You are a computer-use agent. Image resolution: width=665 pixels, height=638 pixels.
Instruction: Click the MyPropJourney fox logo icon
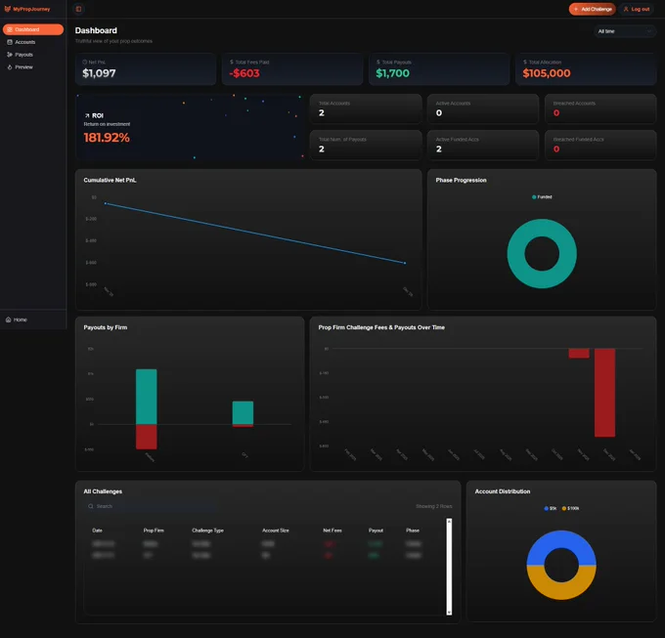click(x=7, y=9)
